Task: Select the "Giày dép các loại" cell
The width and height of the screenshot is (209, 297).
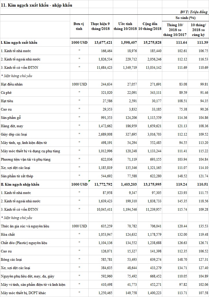Action: click(14, 134)
